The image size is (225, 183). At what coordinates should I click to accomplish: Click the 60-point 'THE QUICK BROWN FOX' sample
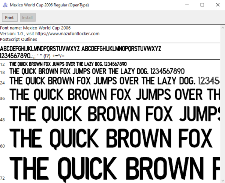pos(111,139)
